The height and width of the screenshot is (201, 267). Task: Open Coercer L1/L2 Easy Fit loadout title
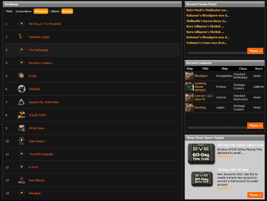(204, 98)
